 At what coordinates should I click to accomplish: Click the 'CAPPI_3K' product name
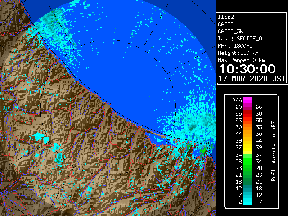230,31
